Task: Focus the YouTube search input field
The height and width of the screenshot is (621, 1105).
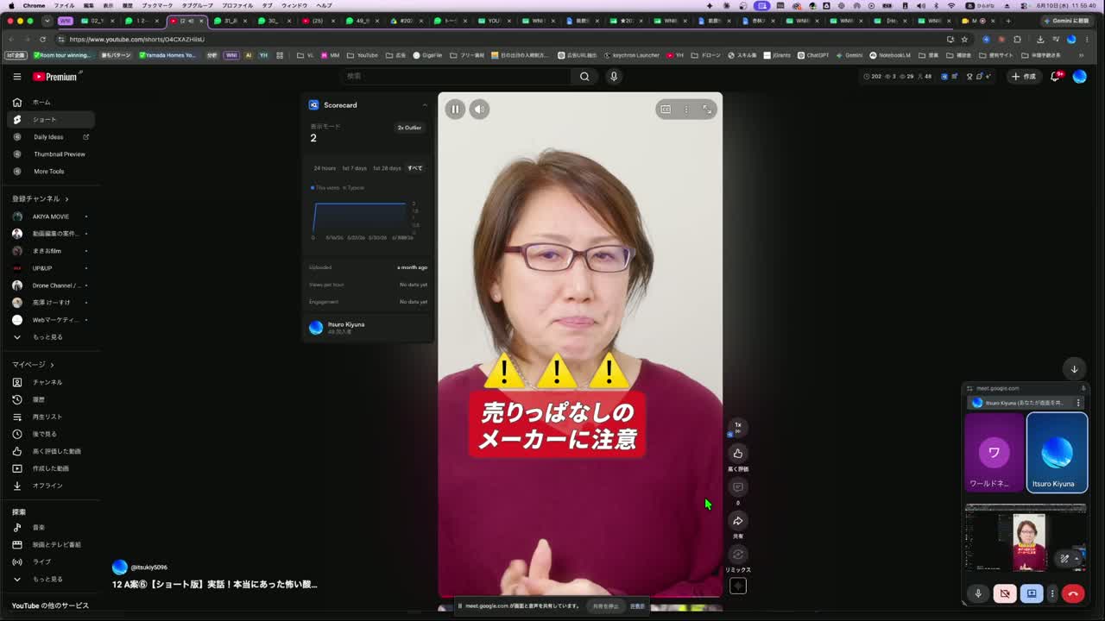Action: [457, 76]
